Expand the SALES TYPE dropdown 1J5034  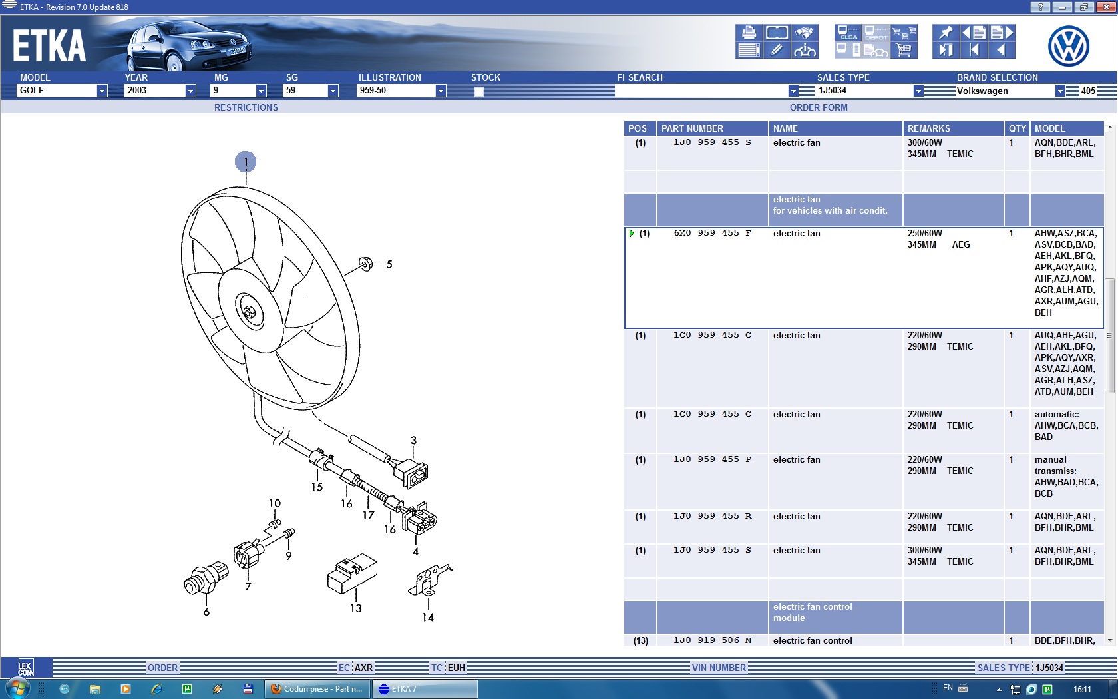918,91
